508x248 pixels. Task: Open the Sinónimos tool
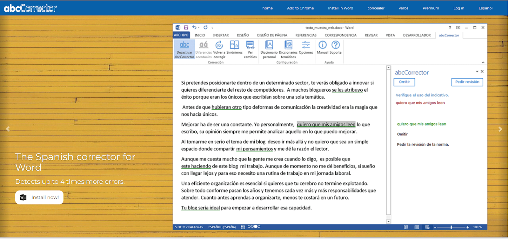point(234,48)
